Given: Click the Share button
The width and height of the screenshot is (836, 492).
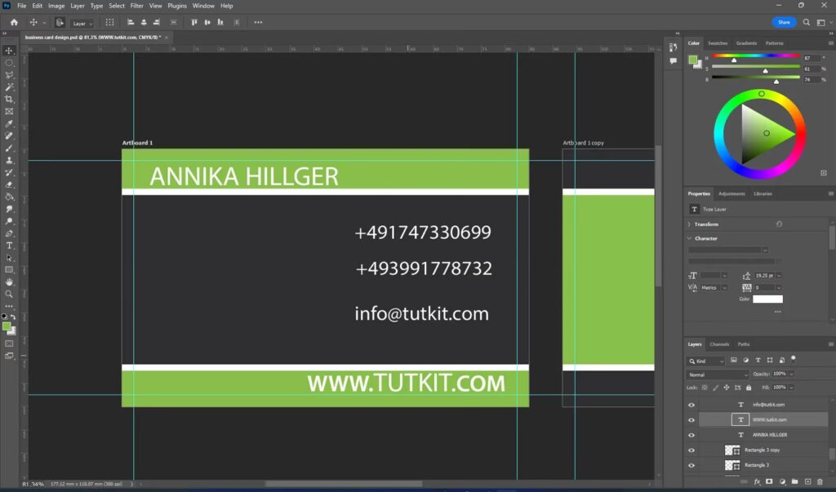Looking at the screenshot, I should coord(784,22).
